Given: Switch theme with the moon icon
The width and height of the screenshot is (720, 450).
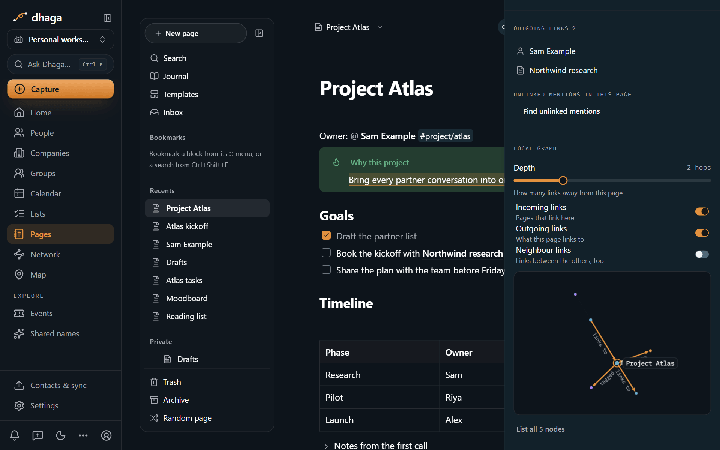Looking at the screenshot, I should point(60,435).
